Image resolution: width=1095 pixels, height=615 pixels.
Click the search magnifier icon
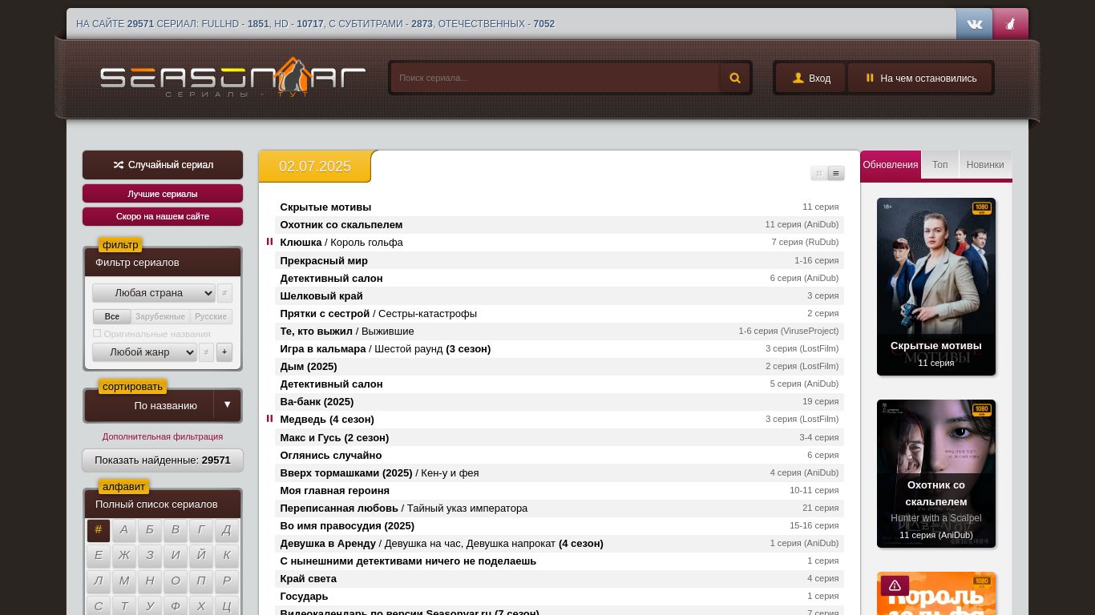(x=735, y=78)
